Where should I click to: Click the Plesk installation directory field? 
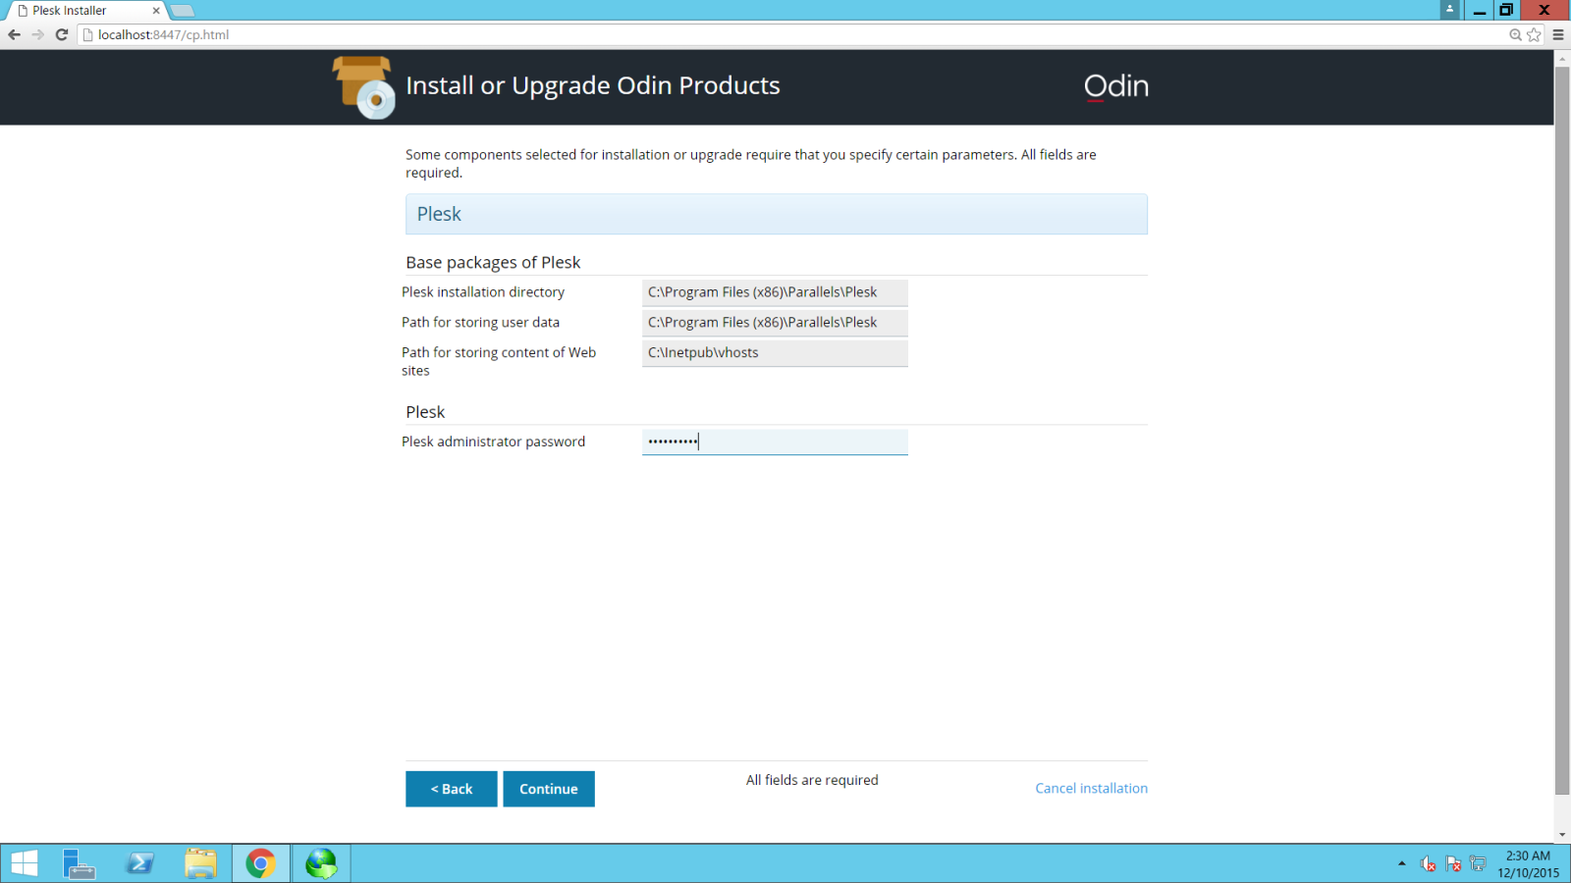point(775,292)
